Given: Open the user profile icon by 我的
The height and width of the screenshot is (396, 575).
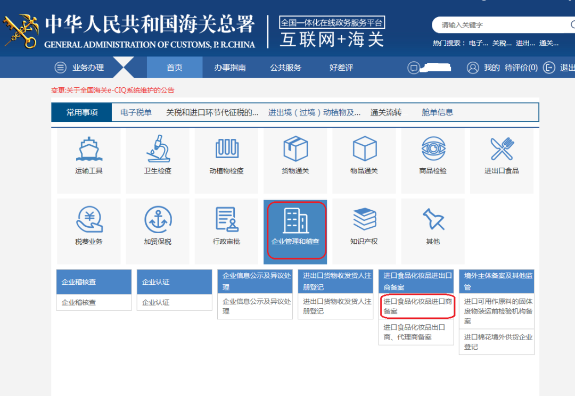Looking at the screenshot, I should click(473, 68).
